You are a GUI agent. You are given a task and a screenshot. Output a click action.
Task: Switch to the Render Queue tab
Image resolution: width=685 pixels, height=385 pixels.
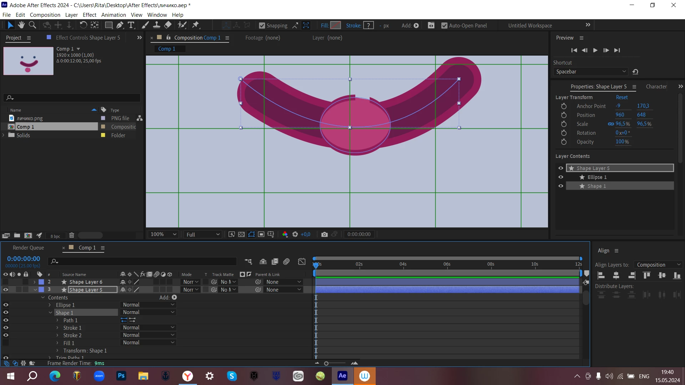[28, 248]
